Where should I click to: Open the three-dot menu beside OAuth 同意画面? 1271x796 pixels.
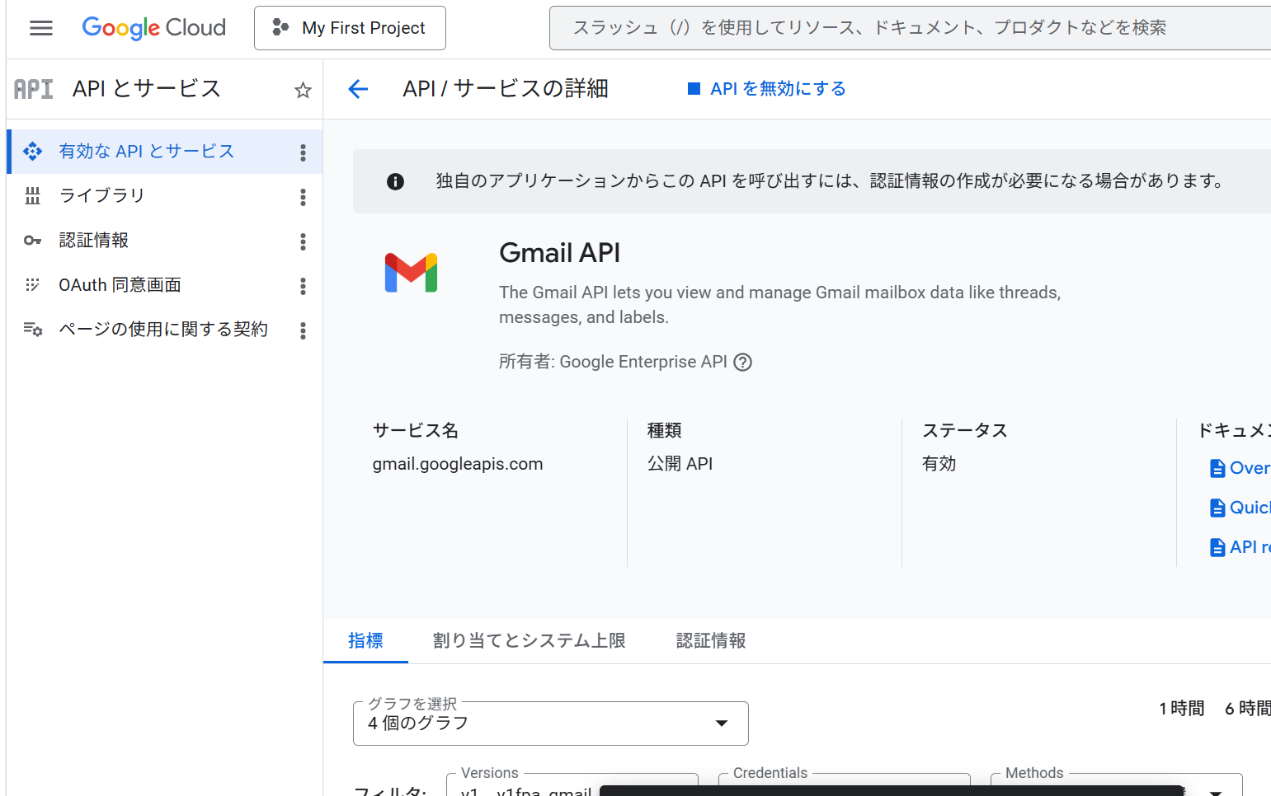click(303, 286)
